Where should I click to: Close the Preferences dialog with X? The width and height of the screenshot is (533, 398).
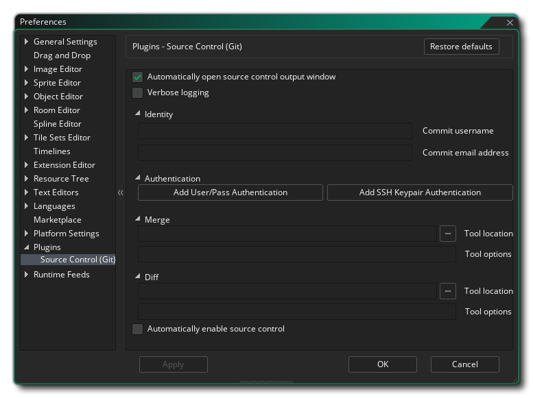510,23
